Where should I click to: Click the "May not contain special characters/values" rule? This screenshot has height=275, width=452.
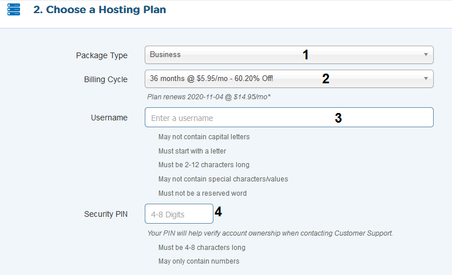223,179
